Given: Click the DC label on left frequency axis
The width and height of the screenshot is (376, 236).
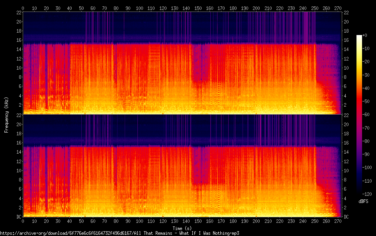Looking at the screenshot, I should pyautogui.click(x=18, y=217).
